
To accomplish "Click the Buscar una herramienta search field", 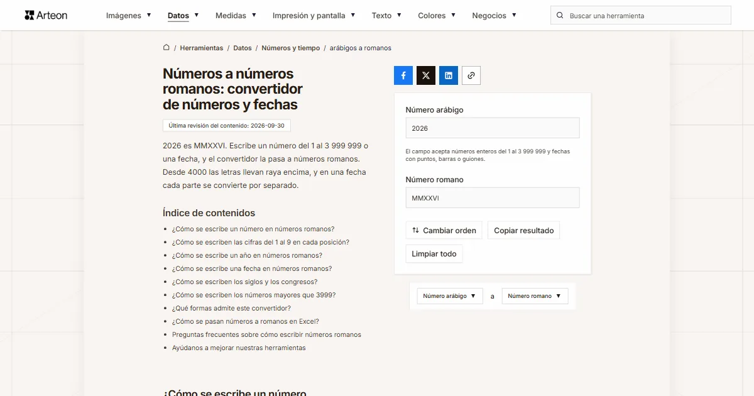I will (641, 16).
